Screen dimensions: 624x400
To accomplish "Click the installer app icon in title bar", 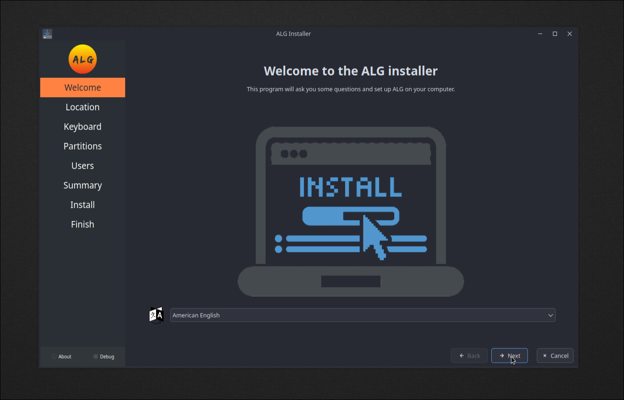I will coord(47,34).
